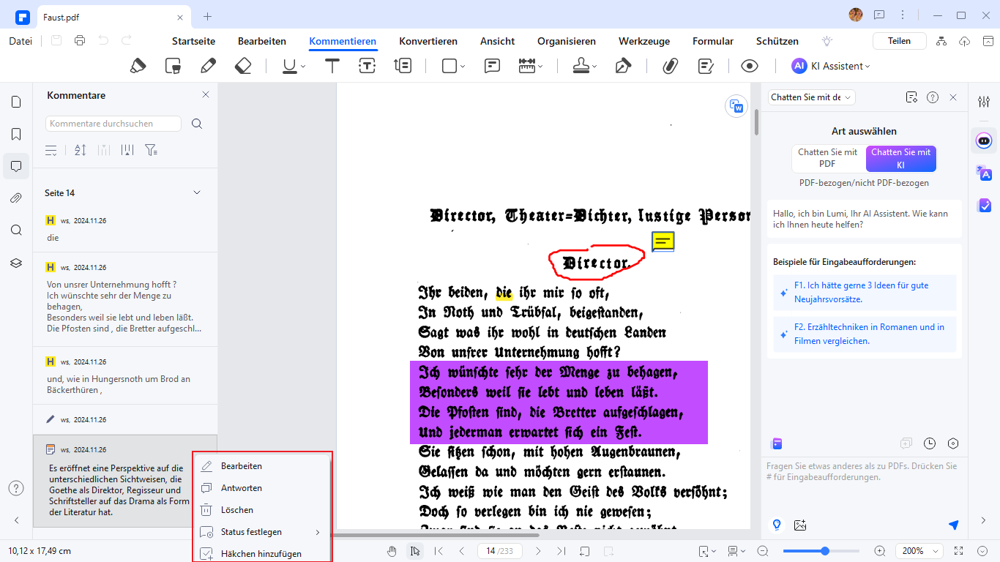Select the text callout tool
1000x562 pixels.
[x=403, y=66]
